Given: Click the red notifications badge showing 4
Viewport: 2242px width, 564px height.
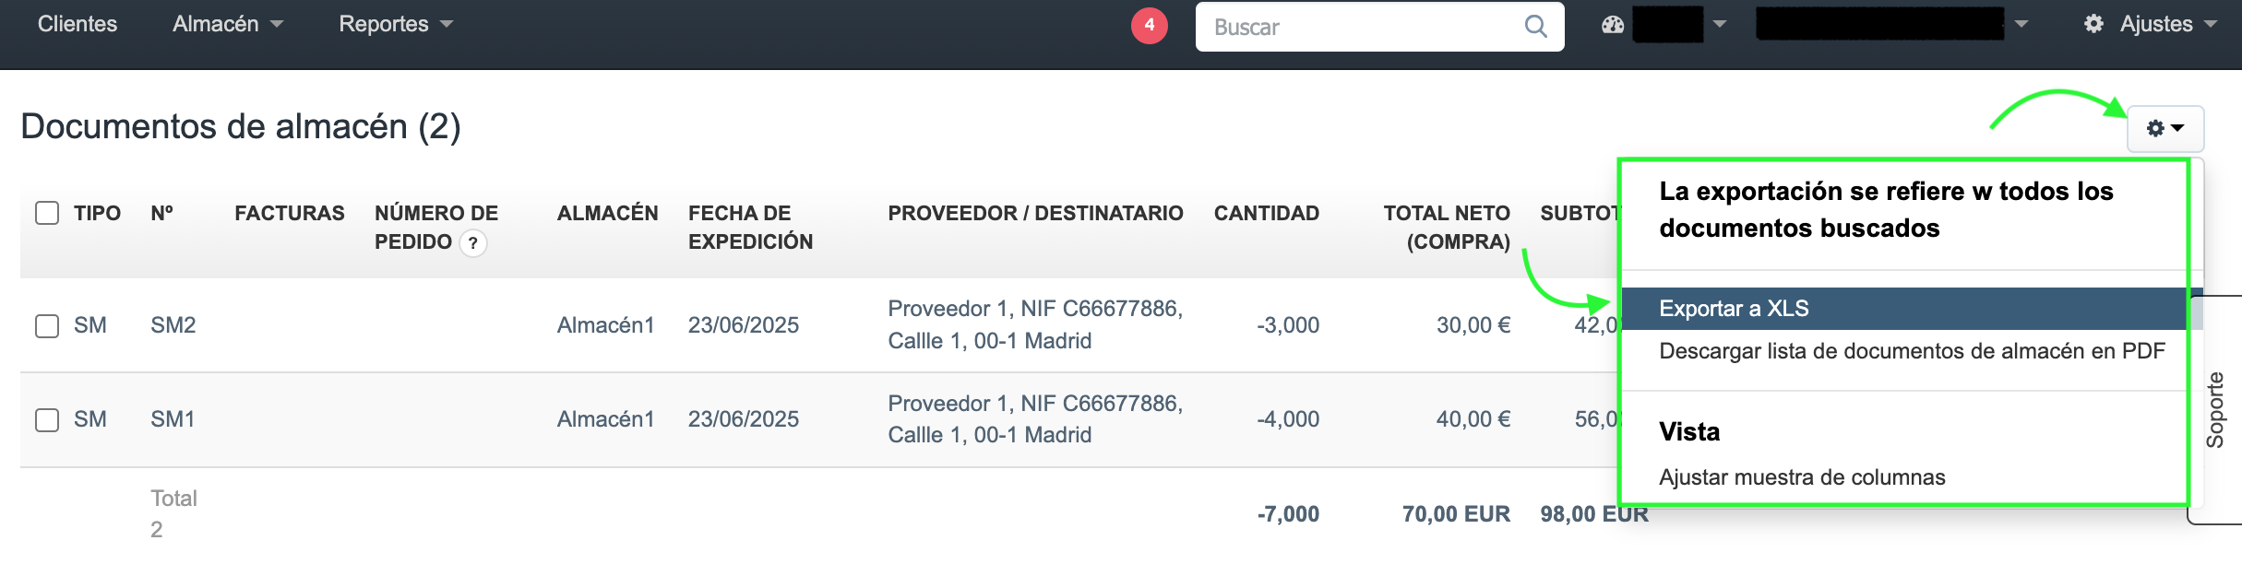Looking at the screenshot, I should pyautogui.click(x=1149, y=26).
